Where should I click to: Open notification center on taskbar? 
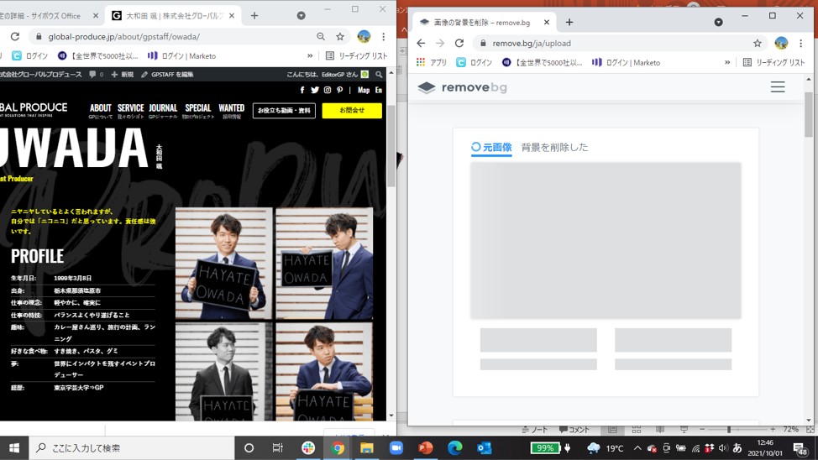[800, 448]
